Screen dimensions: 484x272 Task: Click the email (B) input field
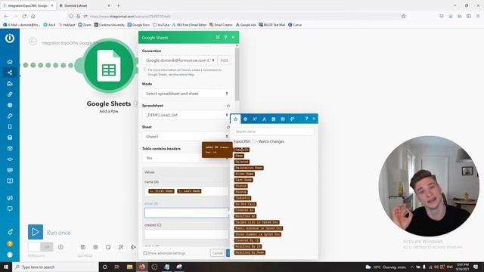tap(187, 213)
